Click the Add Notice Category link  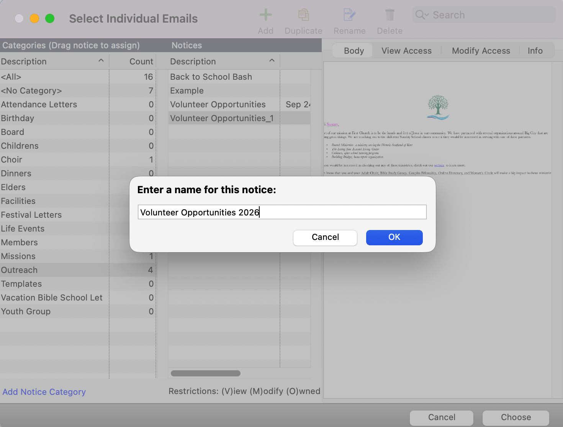pos(44,392)
